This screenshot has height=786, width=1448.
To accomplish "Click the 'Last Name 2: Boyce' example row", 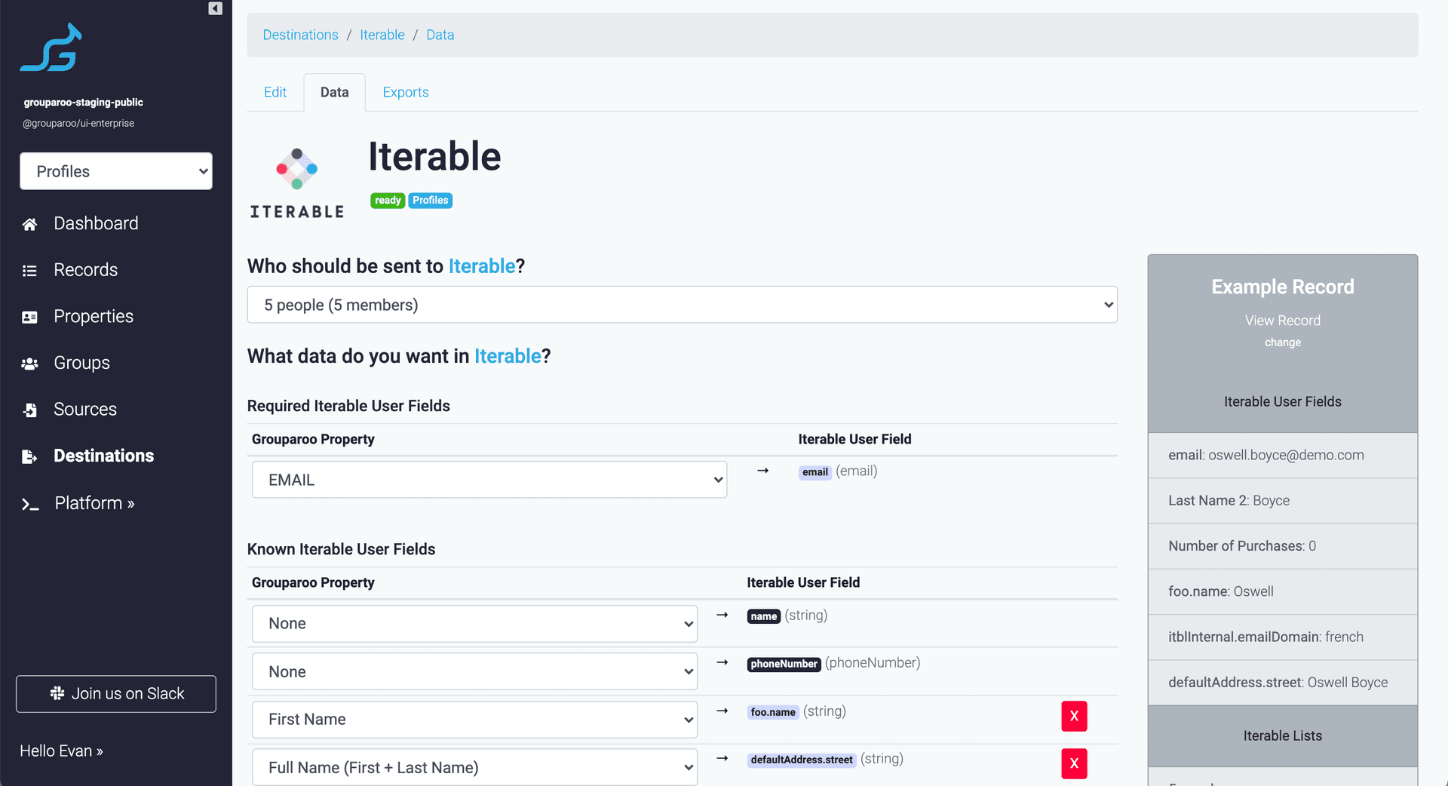I will pos(1282,501).
